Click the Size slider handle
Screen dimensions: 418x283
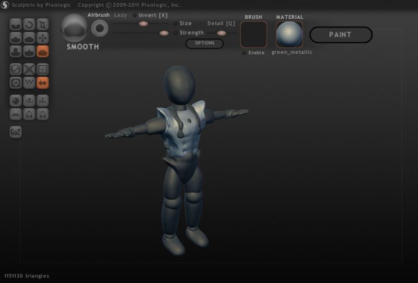pos(143,23)
